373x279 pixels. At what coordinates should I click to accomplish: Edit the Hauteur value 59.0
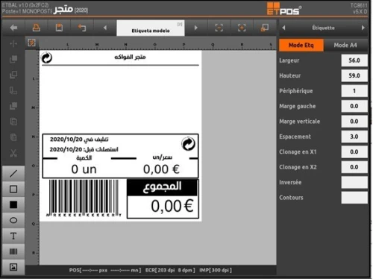(x=354, y=75)
